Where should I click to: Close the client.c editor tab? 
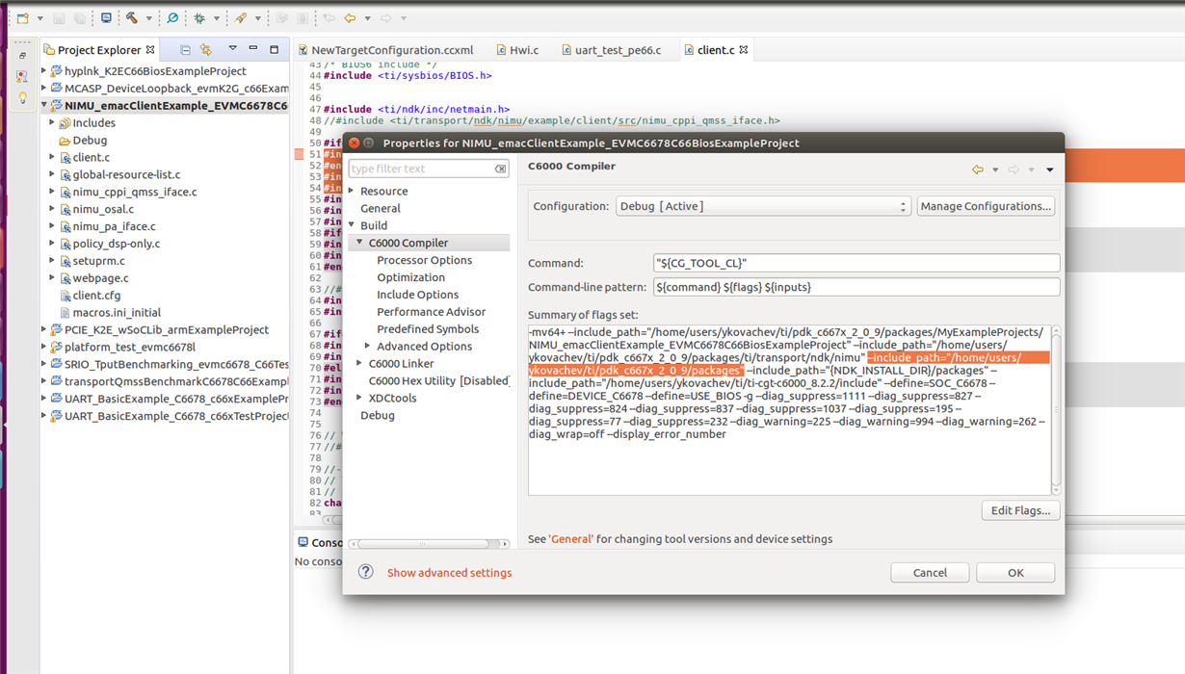[x=744, y=50]
